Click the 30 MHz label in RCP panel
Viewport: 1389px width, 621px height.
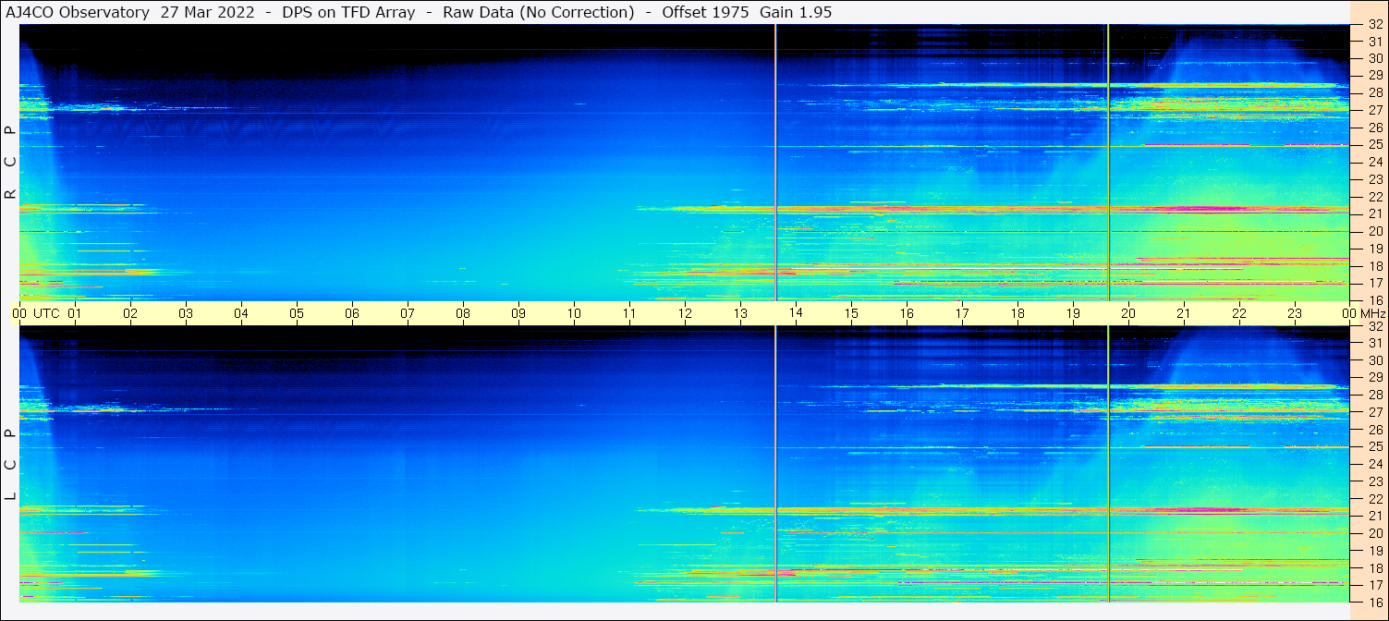[x=1375, y=59]
